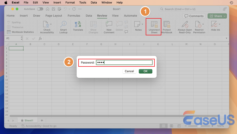Open the Apple menu

click(x=6, y=3)
